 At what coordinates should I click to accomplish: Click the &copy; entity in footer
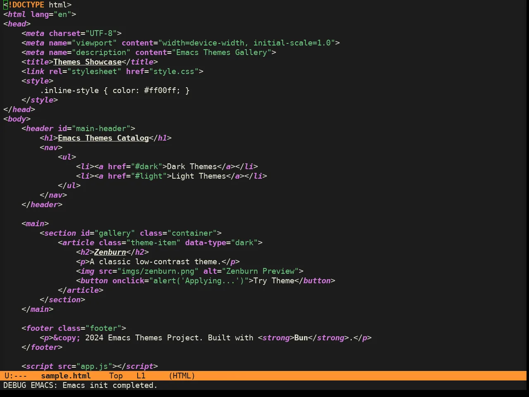click(x=67, y=338)
